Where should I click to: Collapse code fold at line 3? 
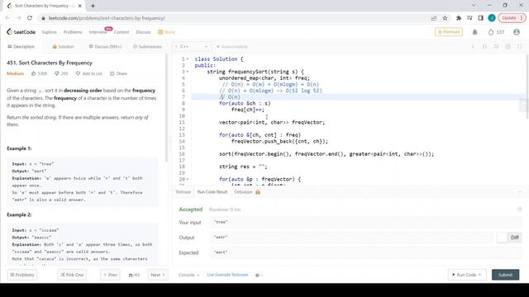(188, 72)
